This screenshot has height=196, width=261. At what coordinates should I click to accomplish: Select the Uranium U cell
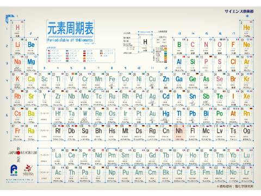pyautogui.click(x=98, y=174)
